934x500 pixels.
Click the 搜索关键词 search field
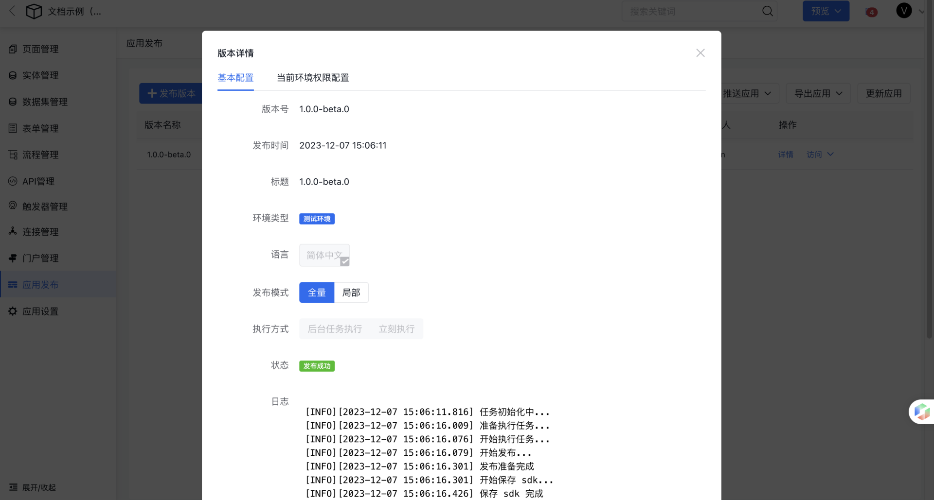691,11
